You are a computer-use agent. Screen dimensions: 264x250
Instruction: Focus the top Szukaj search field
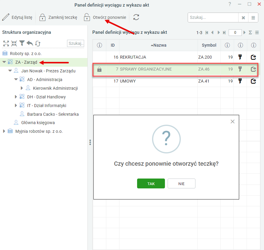(x=213, y=18)
